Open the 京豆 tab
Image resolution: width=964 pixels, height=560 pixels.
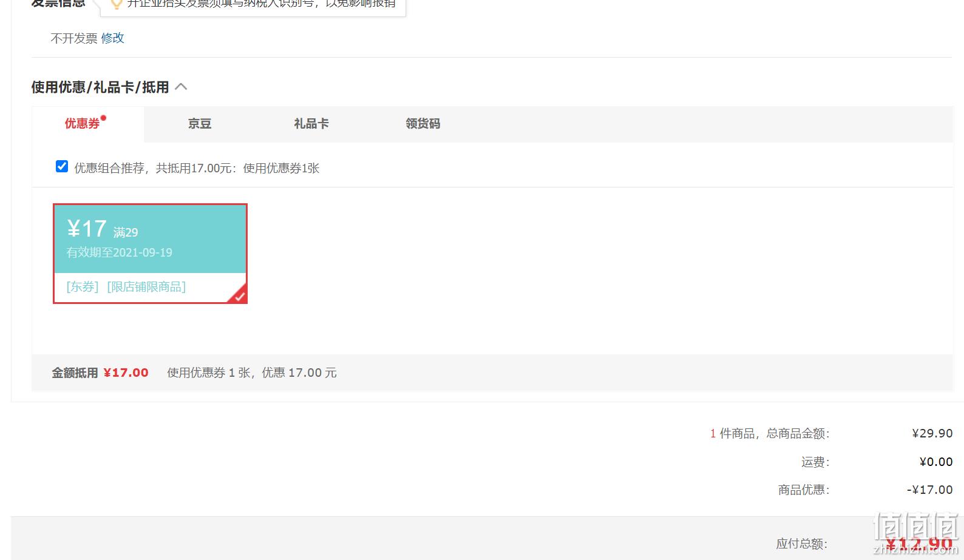pos(200,124)
